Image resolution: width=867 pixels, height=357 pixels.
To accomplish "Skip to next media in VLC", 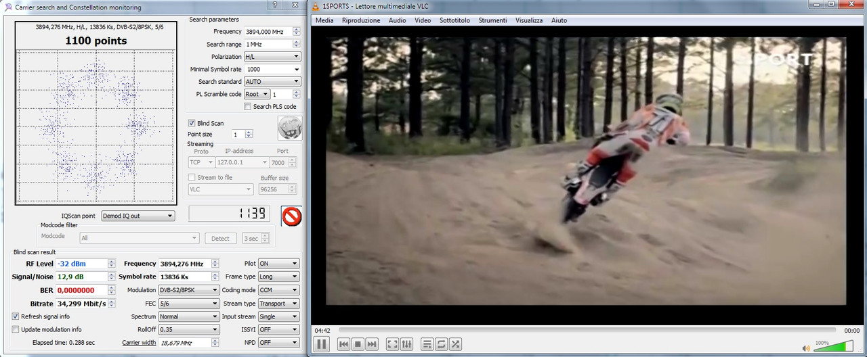I will point(371,344).
